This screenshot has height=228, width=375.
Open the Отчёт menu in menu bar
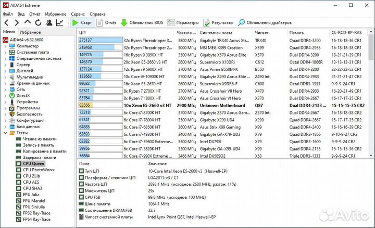(x=35, y=14)
